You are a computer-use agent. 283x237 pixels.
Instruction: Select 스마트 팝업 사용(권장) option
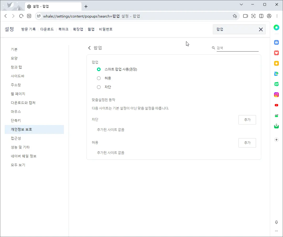click(99, 69)
